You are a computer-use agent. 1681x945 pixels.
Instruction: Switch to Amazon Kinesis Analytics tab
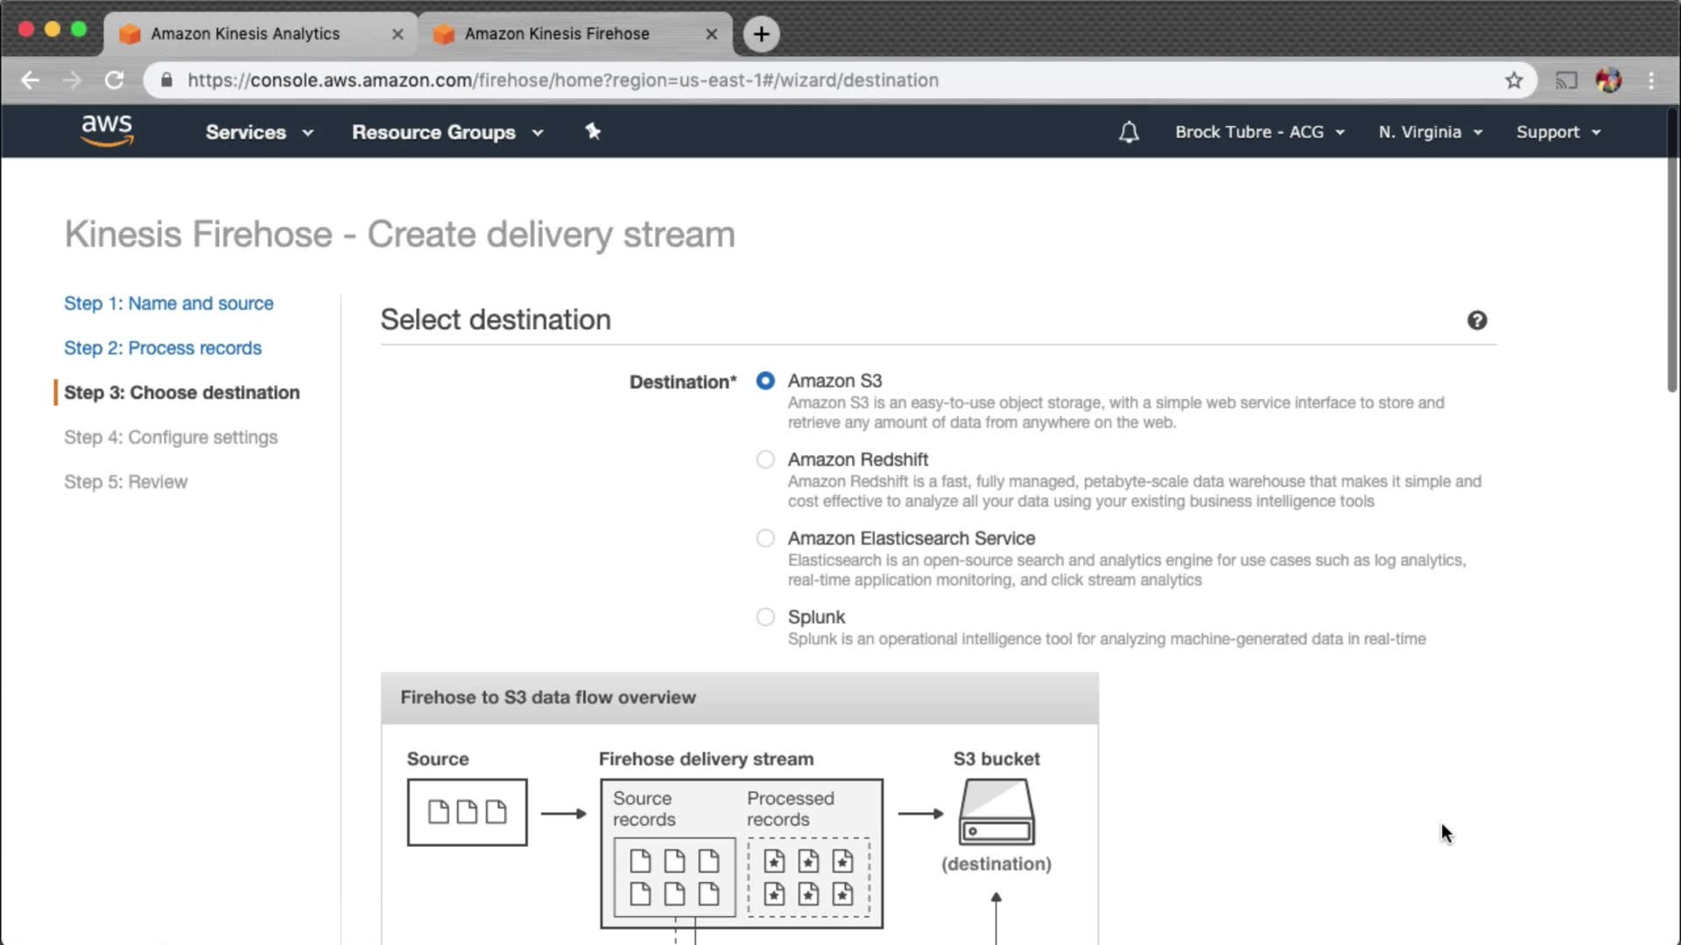pos(245,34)
